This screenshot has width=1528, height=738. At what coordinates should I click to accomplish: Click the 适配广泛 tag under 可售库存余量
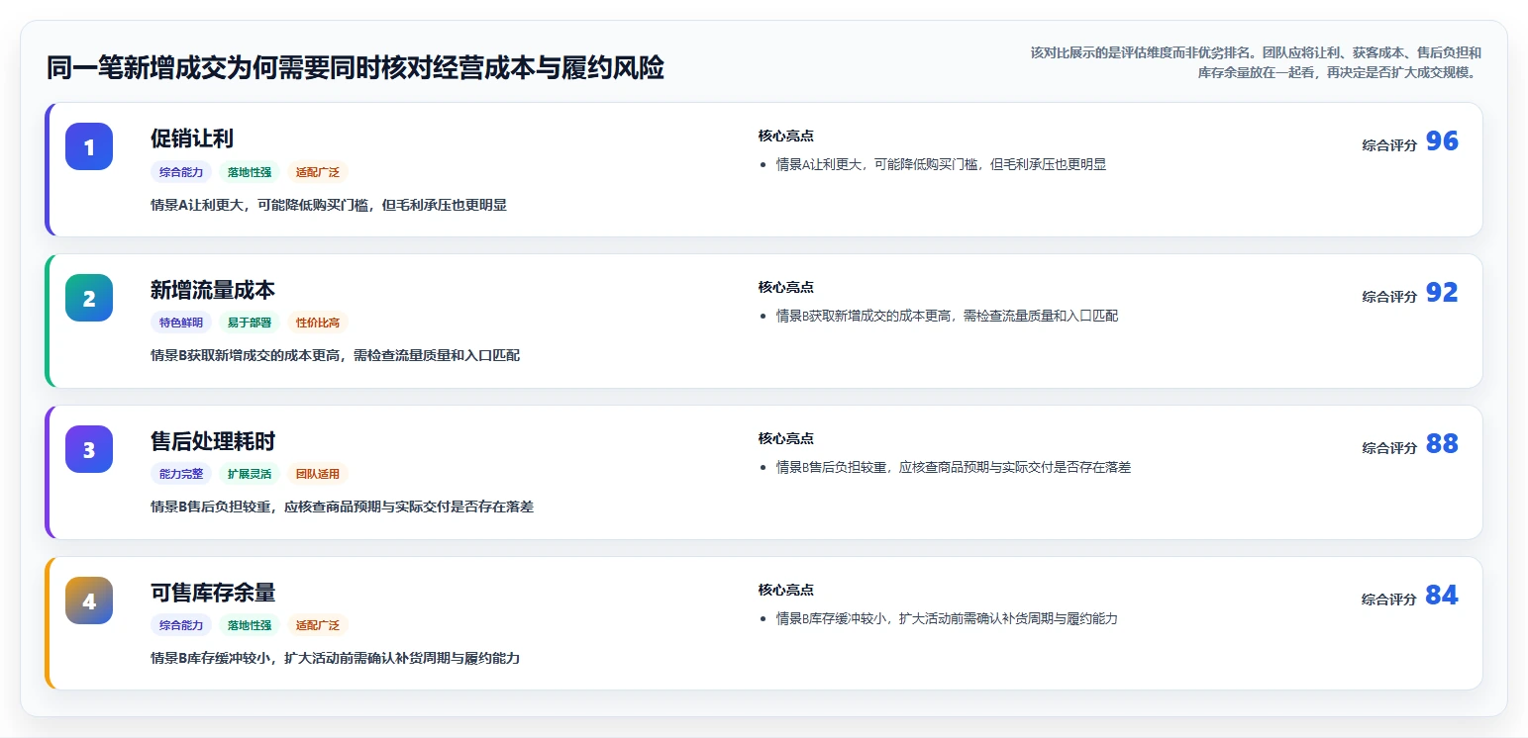coord(318,625)
